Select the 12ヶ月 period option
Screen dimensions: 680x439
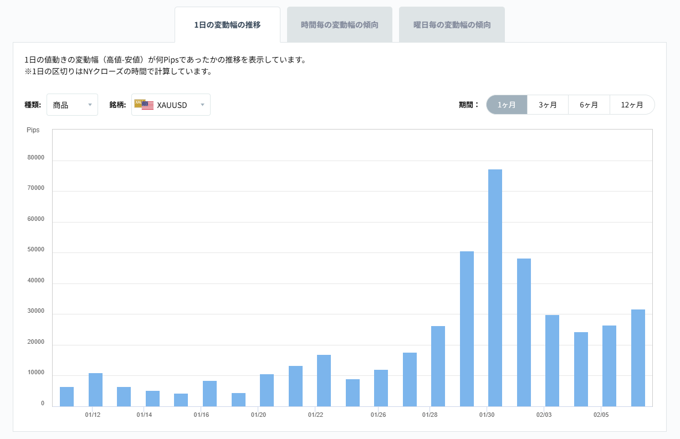point(631,104)
